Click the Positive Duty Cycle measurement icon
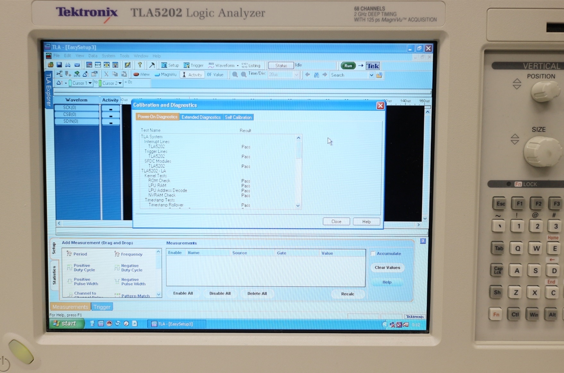Viewport: 564px width, 373px height. pos(69,267)
